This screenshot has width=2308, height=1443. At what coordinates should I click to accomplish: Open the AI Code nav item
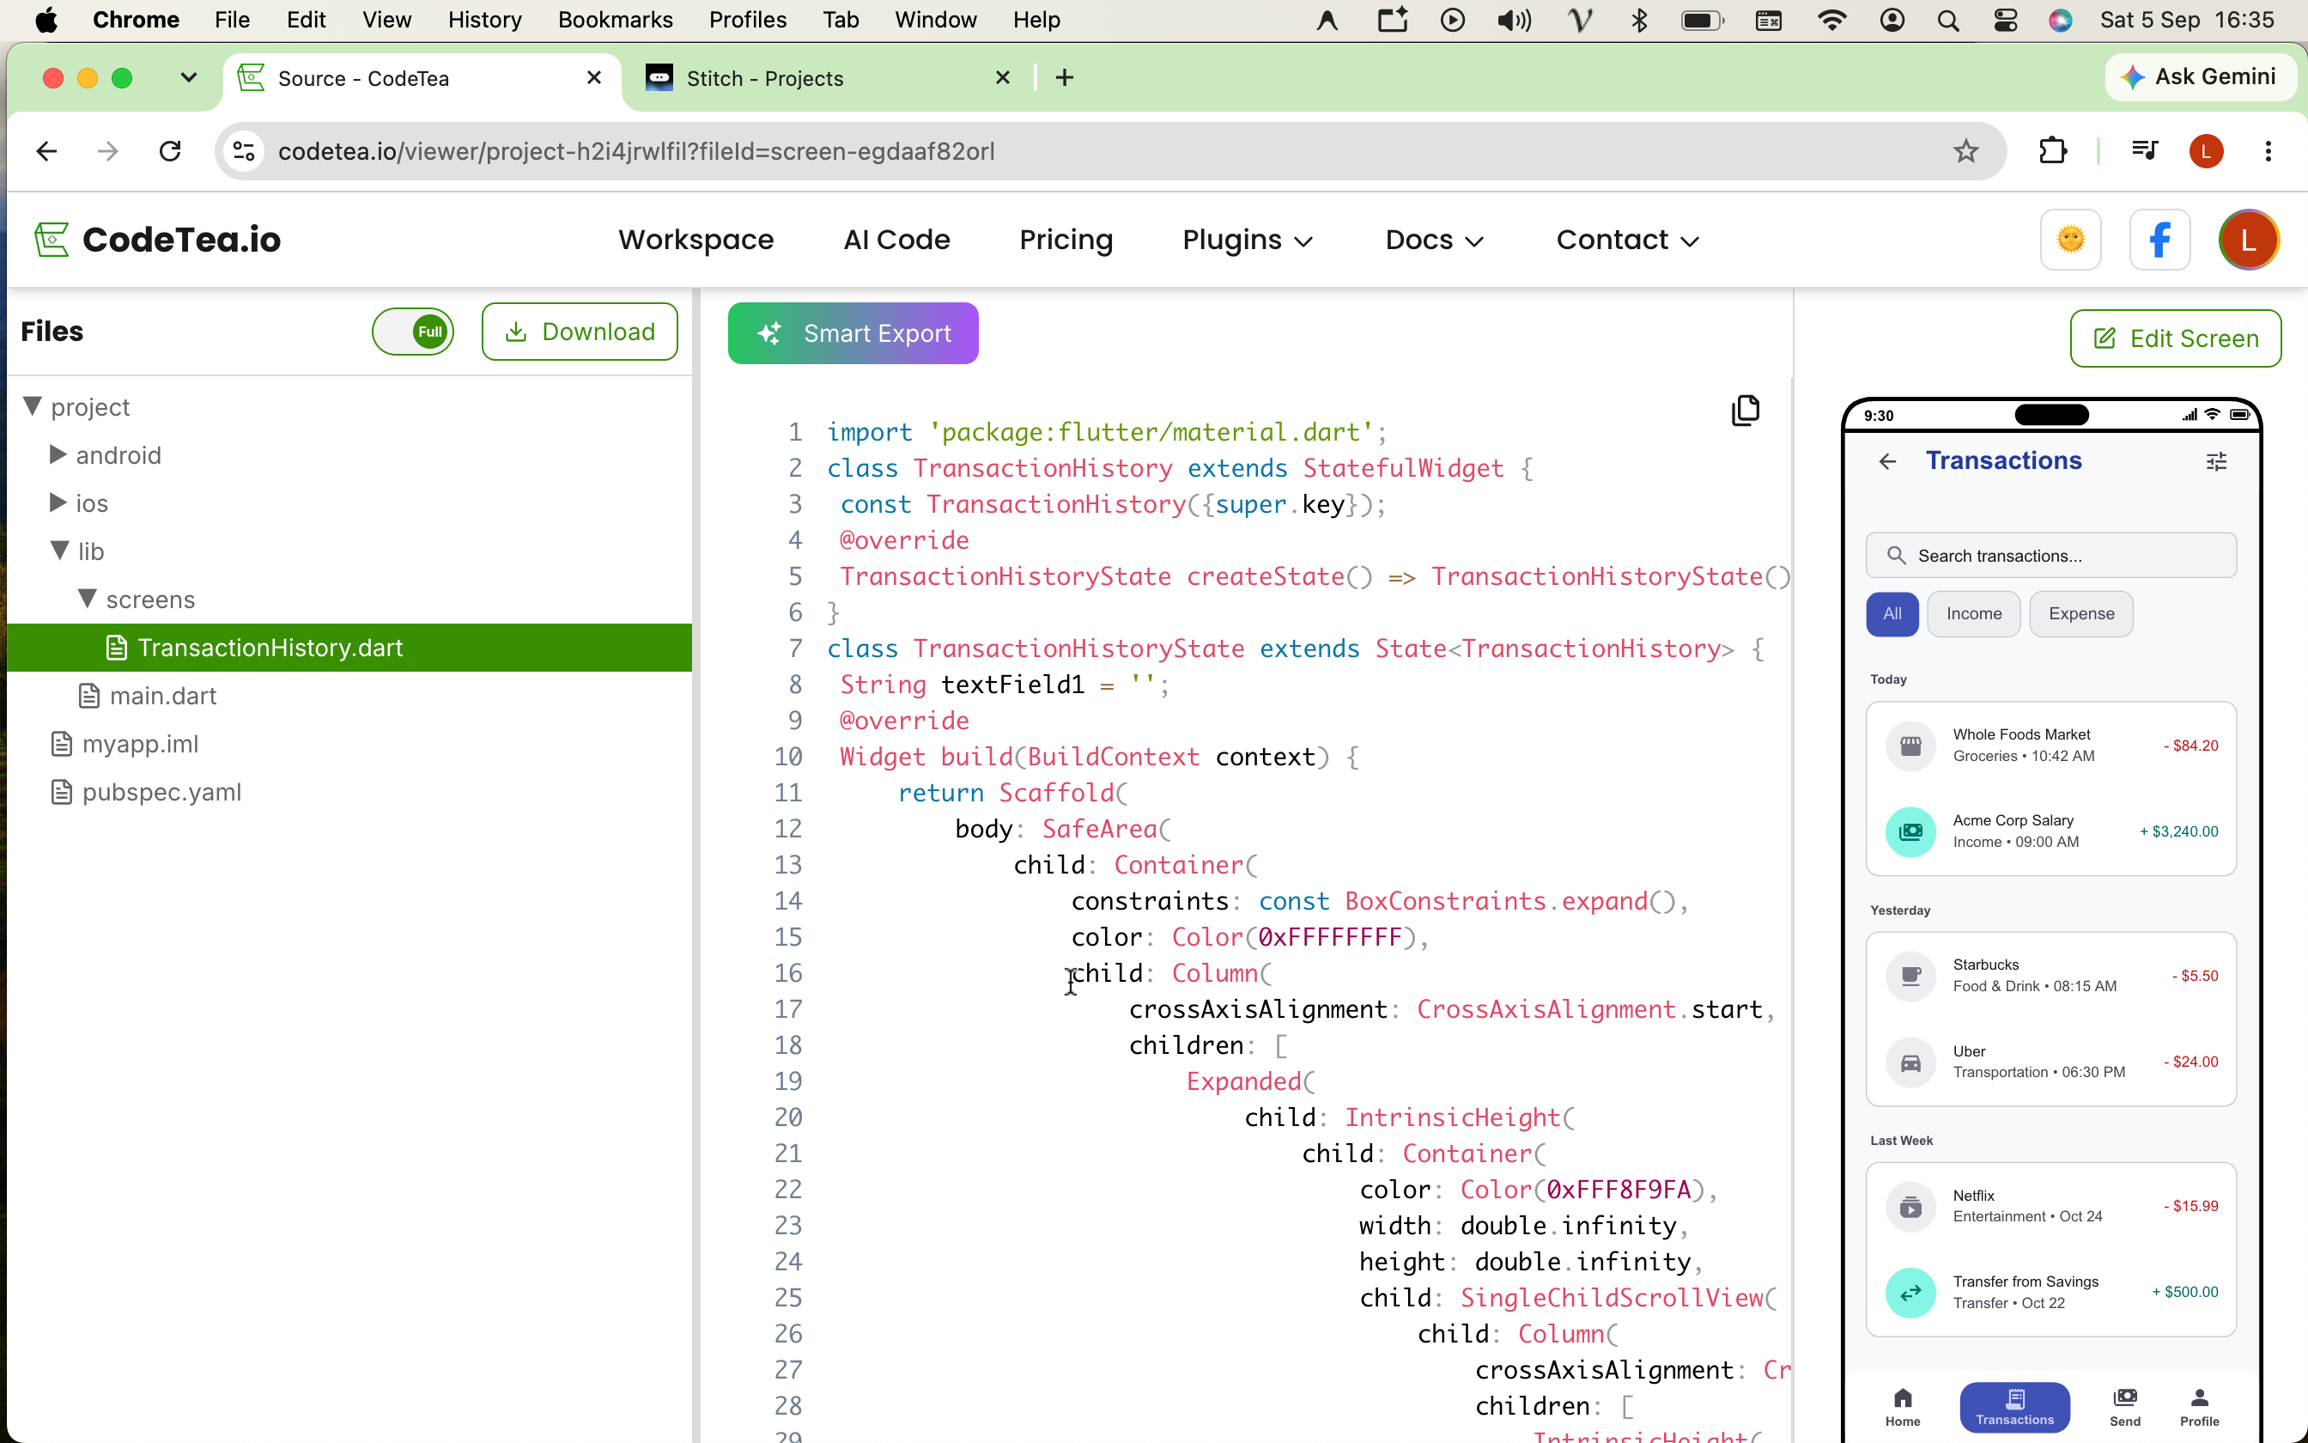[896, 240]
